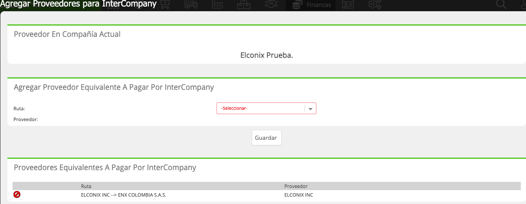Click the 'Elconix Prueba.' company name
Viewport: 526px width, 204px height.
point(266,56)
